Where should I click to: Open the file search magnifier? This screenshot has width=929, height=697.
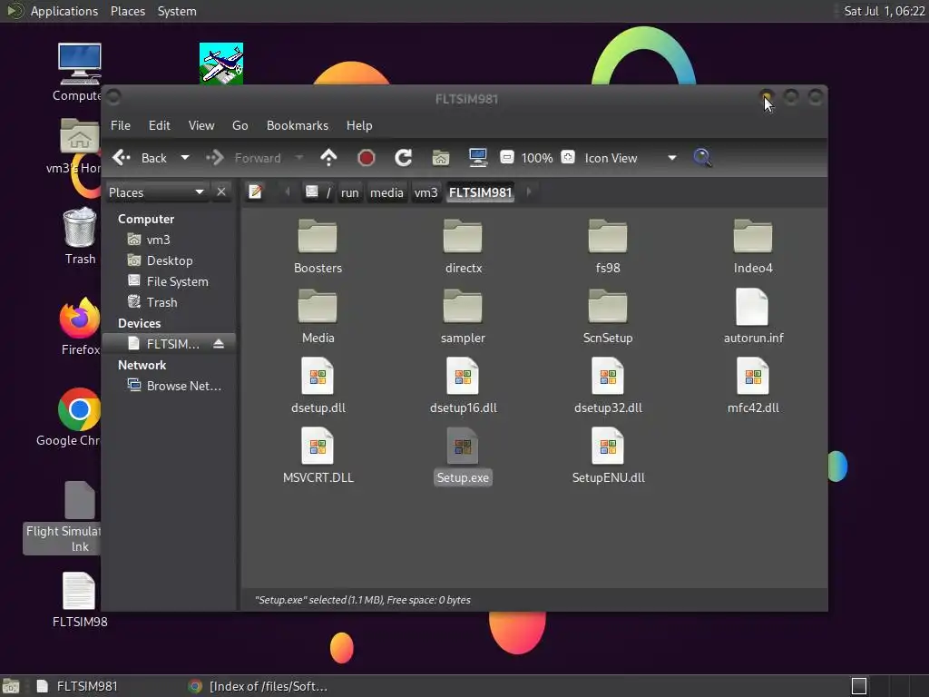702,158
